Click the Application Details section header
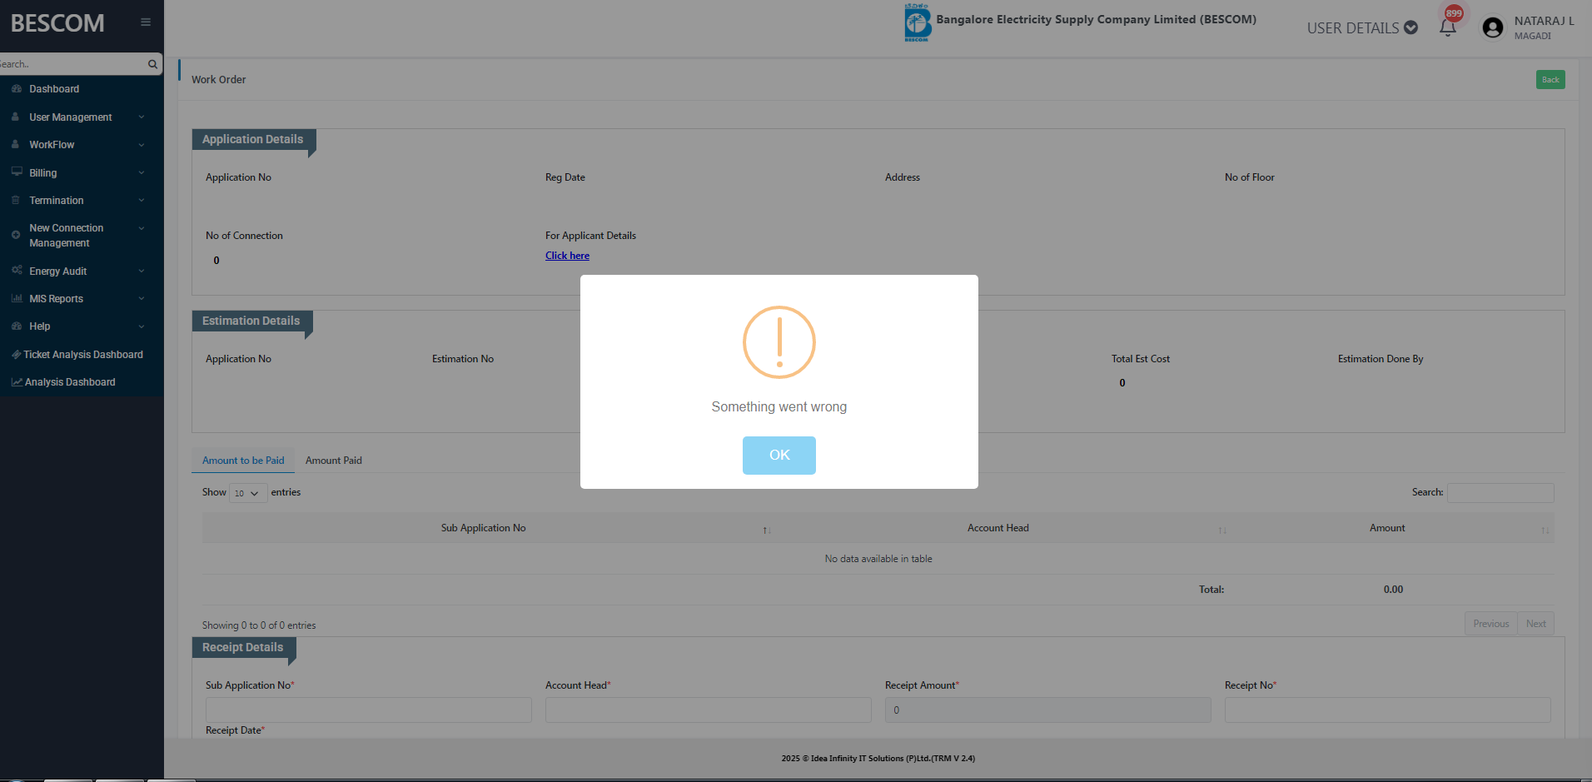This screenshot has width=1592, height=782. click(x=253, y=139)
